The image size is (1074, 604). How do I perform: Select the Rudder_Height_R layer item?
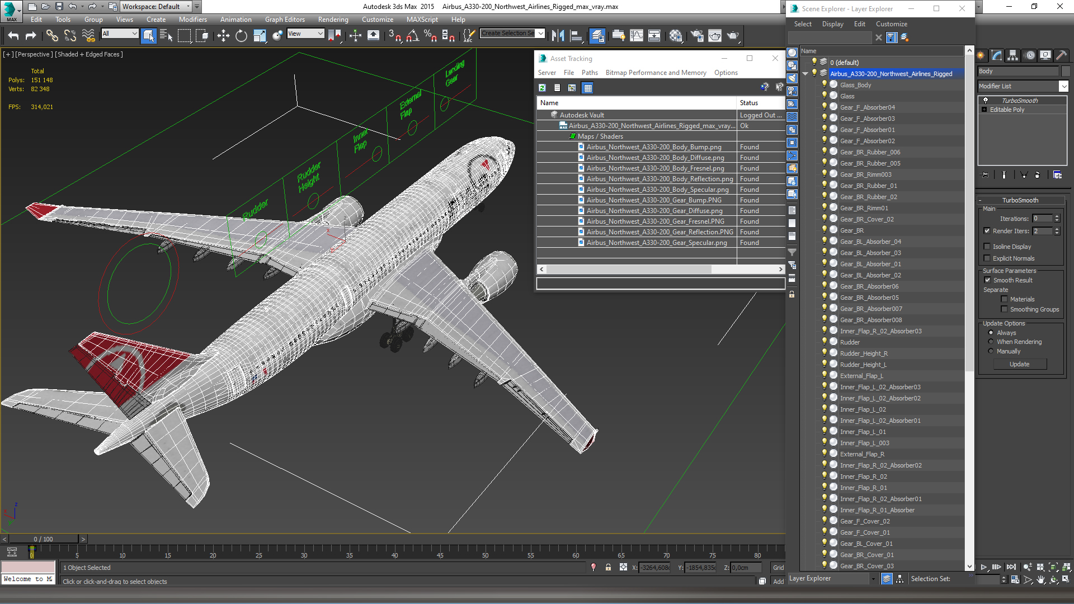pyautogui.click(x=864, y=353)
